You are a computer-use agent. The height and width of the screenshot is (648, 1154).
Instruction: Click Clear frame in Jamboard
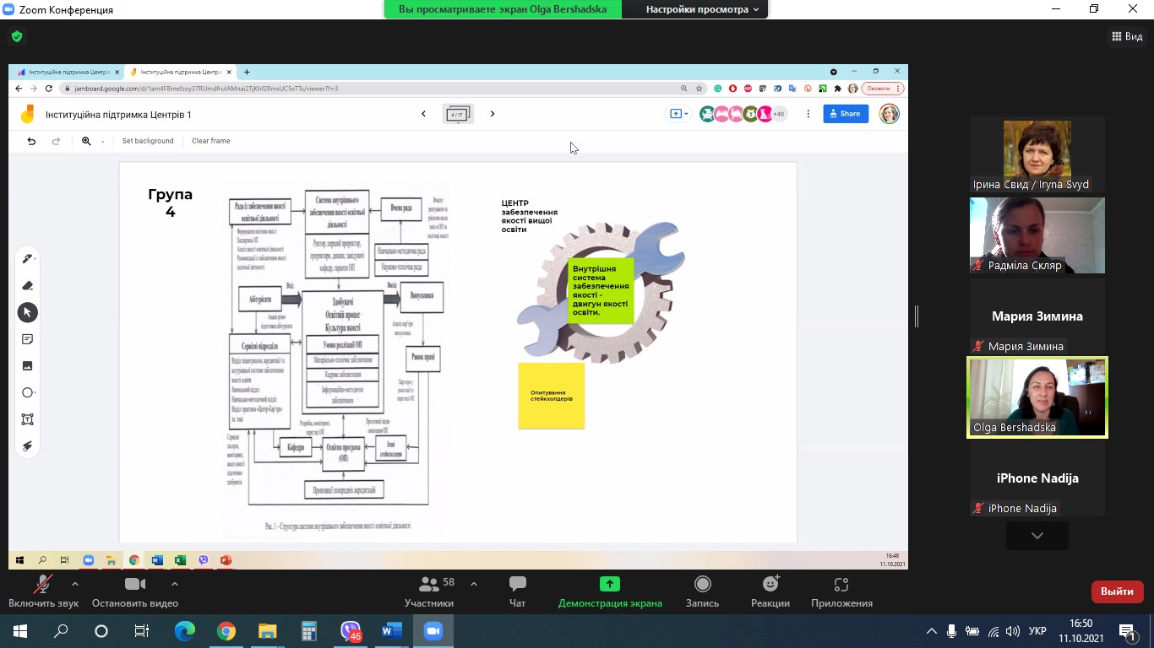point(211,141)
